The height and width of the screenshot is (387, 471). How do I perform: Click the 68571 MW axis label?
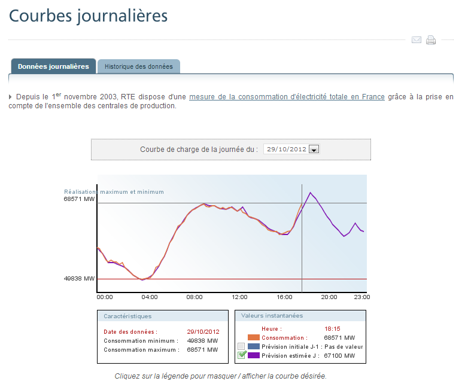(79, 199)
